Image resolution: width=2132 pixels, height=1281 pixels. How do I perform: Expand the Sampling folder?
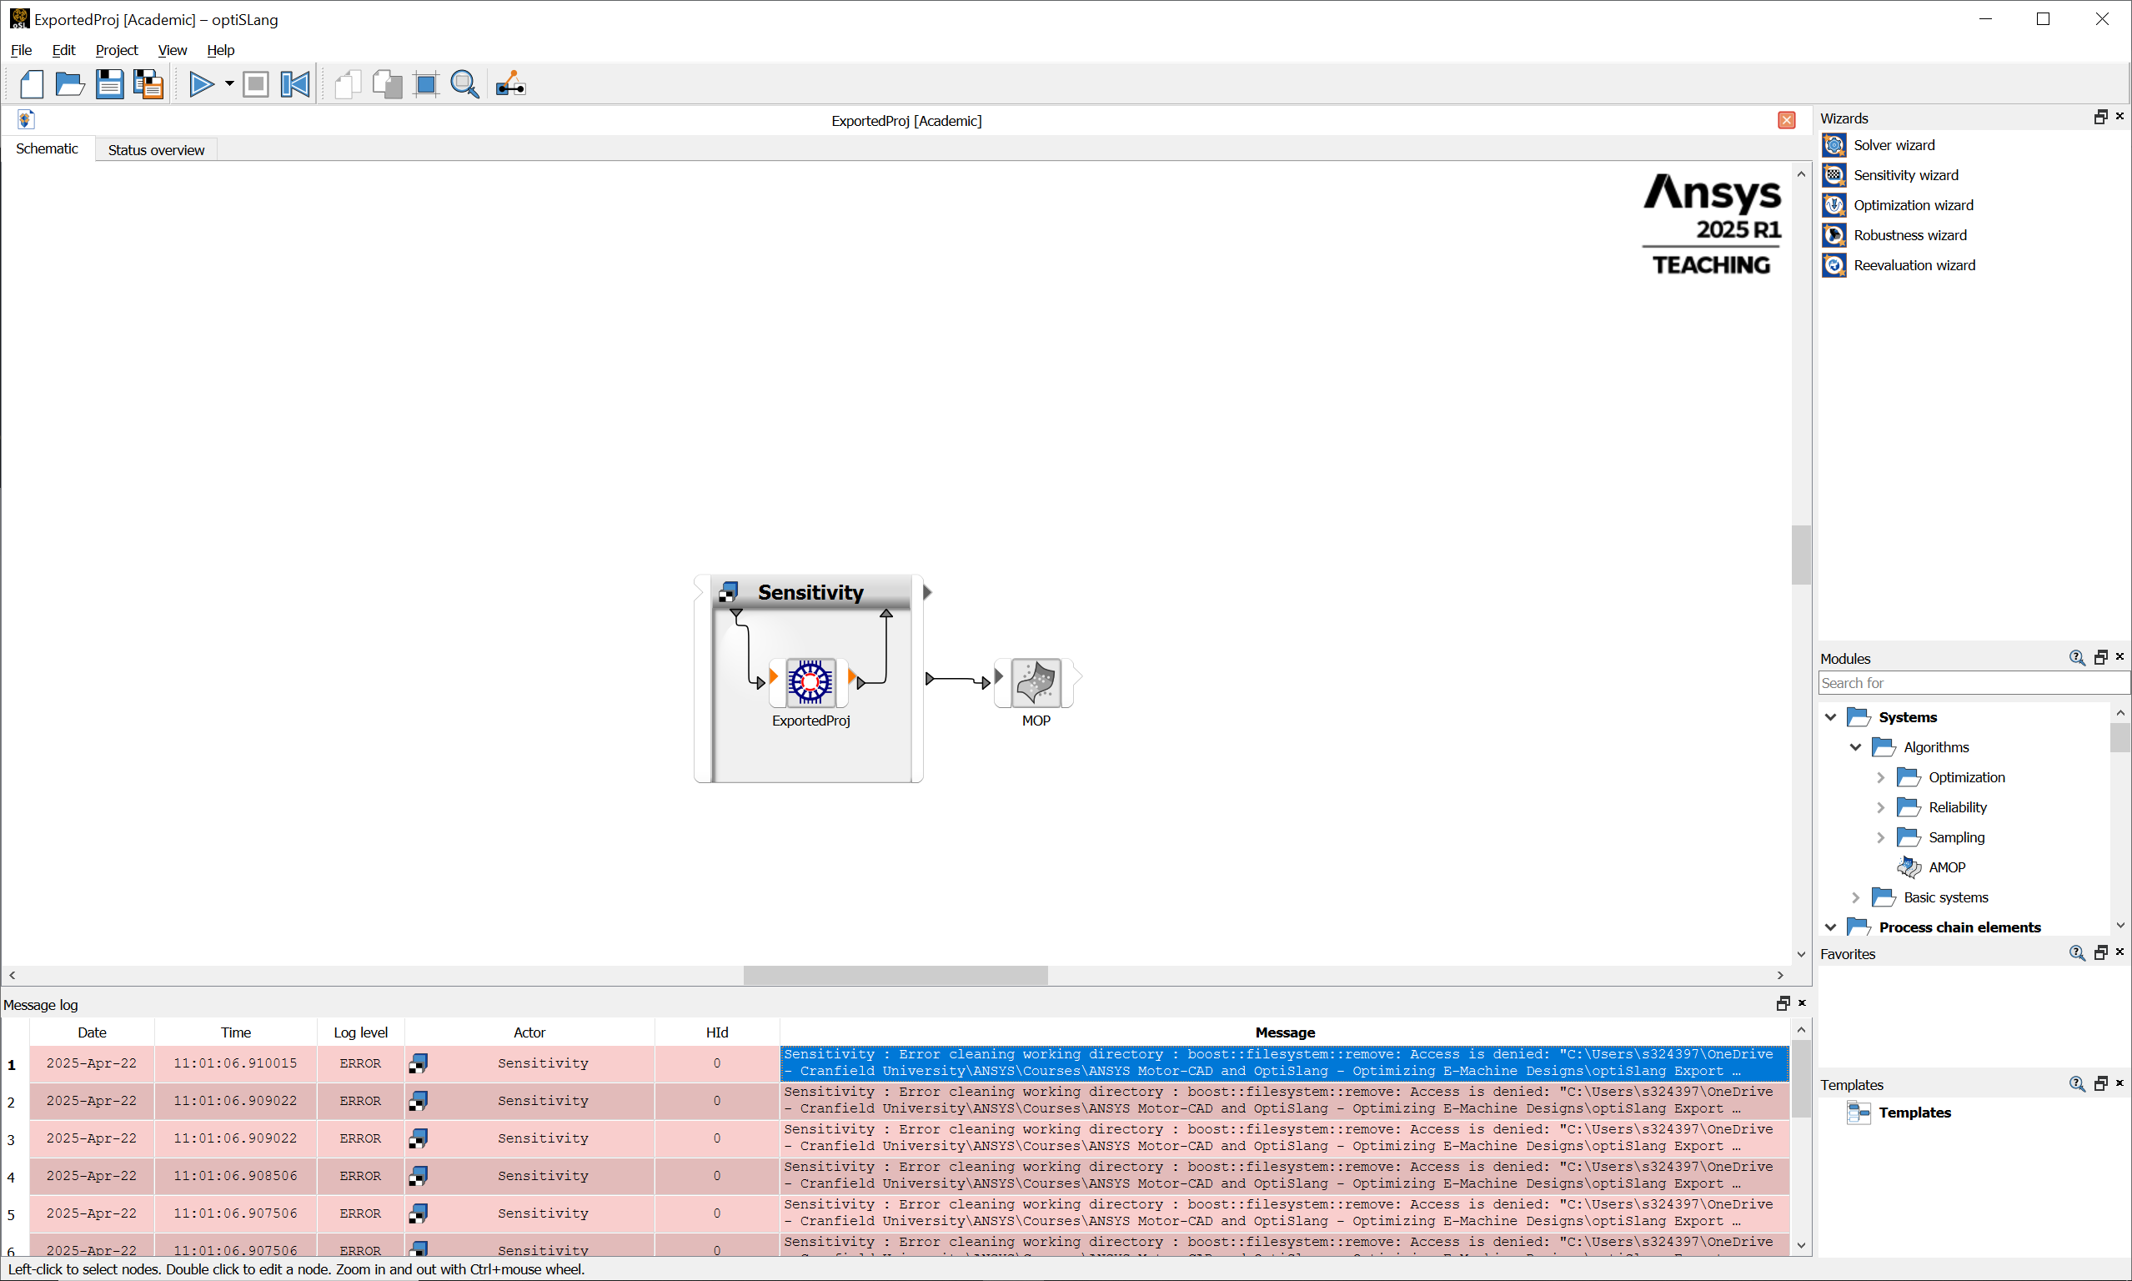(x=1880, y=837)
